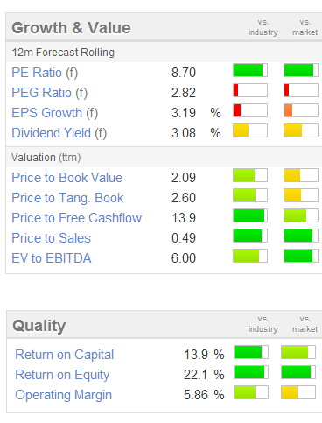Viewport: 322px width, 423px height.
Task: Open the Dividend Yield (f) link
Action: point(59,133)
